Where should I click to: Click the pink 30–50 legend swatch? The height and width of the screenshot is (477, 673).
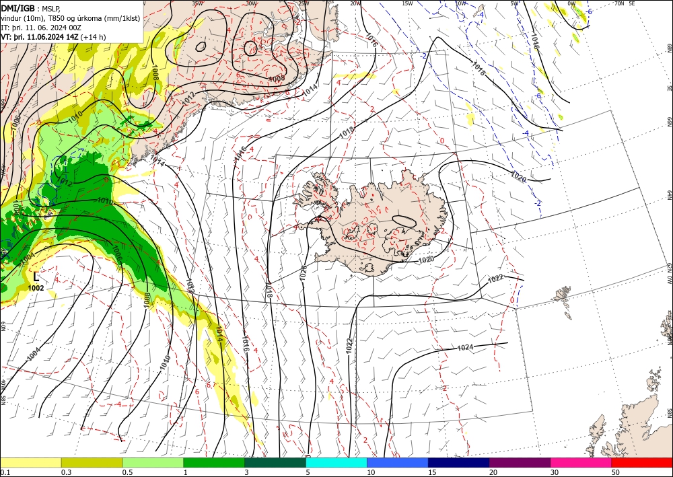point(581,462)
